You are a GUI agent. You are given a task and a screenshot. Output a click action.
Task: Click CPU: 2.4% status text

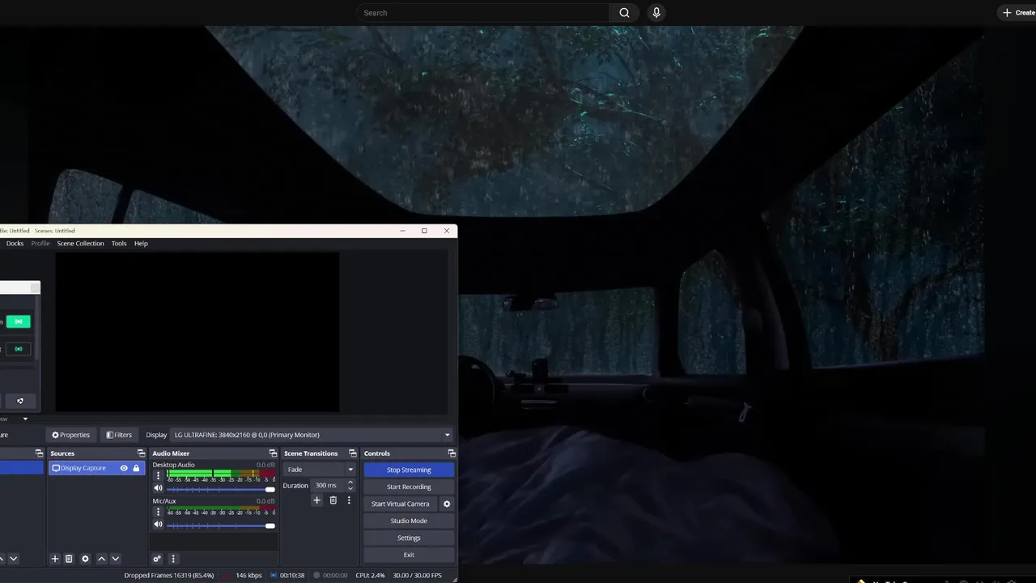(x=370, y=575)
